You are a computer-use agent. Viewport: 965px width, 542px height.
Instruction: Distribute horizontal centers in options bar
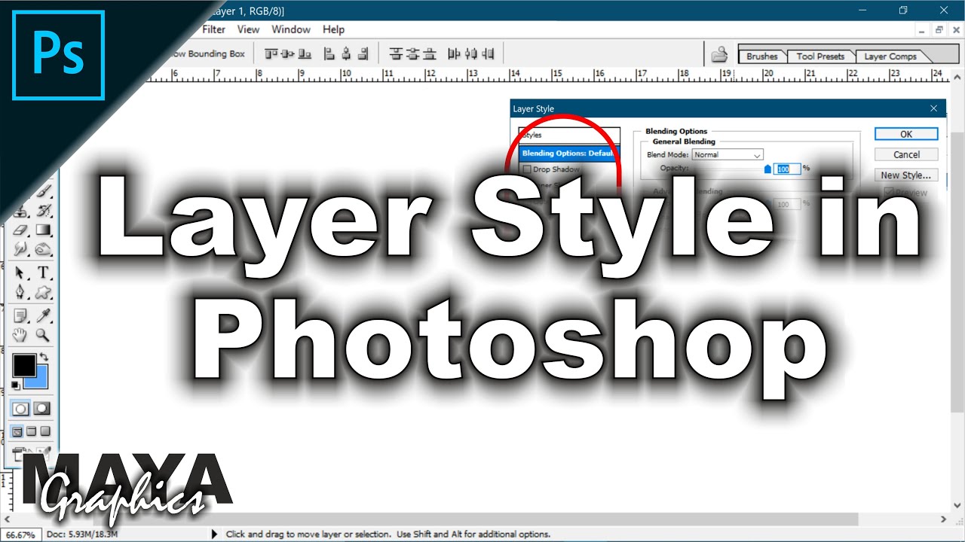[x=471, y=53]
